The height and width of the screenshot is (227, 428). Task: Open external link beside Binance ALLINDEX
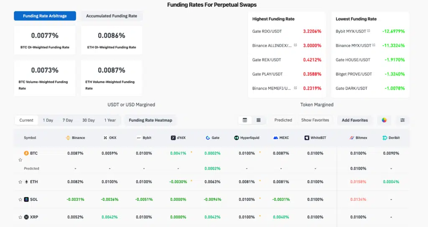click(x=296, y=45)
